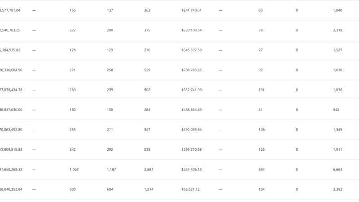Select the $220,108.54 value
This screenshot has height=202, width=359.
click(192, 30)
